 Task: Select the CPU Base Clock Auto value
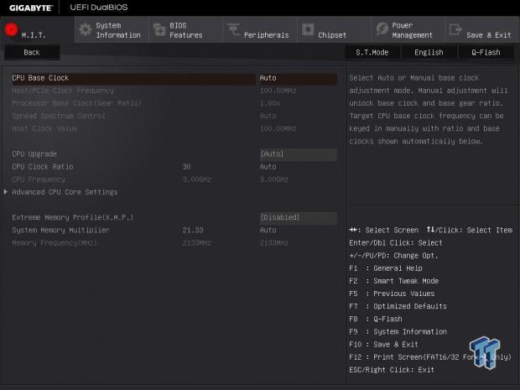(x=296, y=78)
